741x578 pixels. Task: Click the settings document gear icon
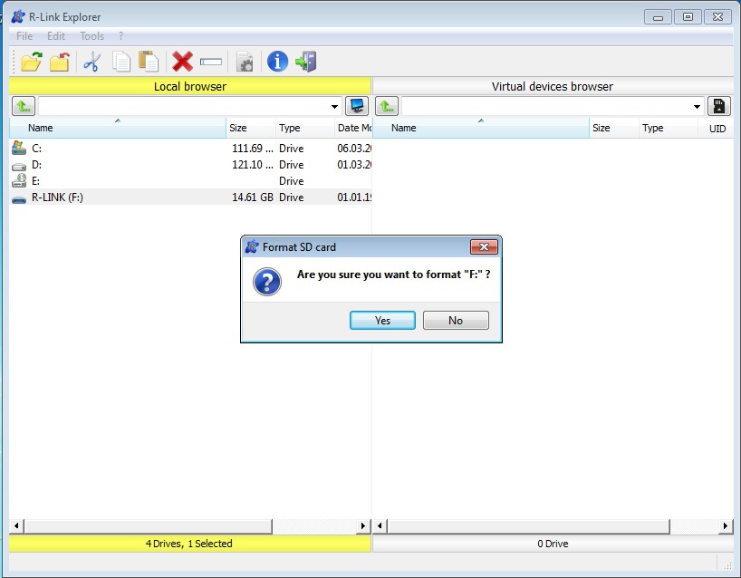245,62
